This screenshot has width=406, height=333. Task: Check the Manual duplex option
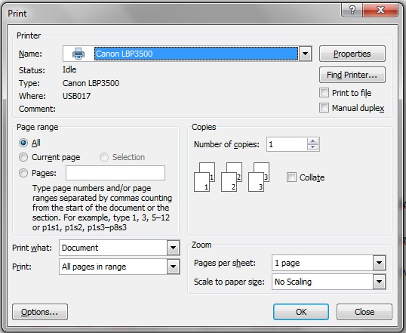coord(324,107)
